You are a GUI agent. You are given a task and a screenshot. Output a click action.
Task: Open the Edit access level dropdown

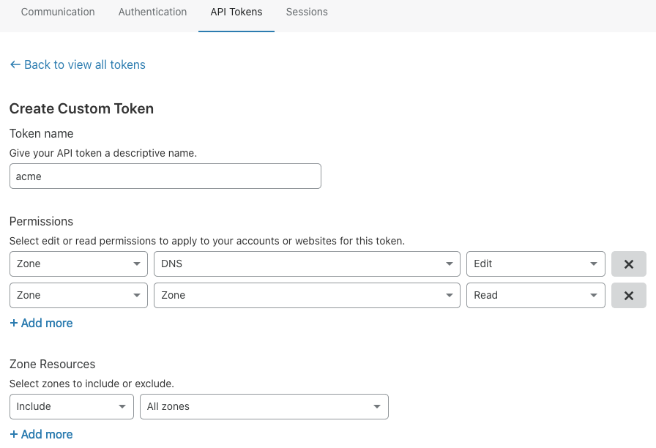[535, 264]
